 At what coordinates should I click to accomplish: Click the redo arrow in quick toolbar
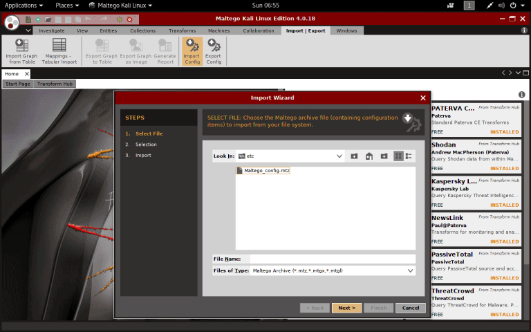tap(104, 19)
